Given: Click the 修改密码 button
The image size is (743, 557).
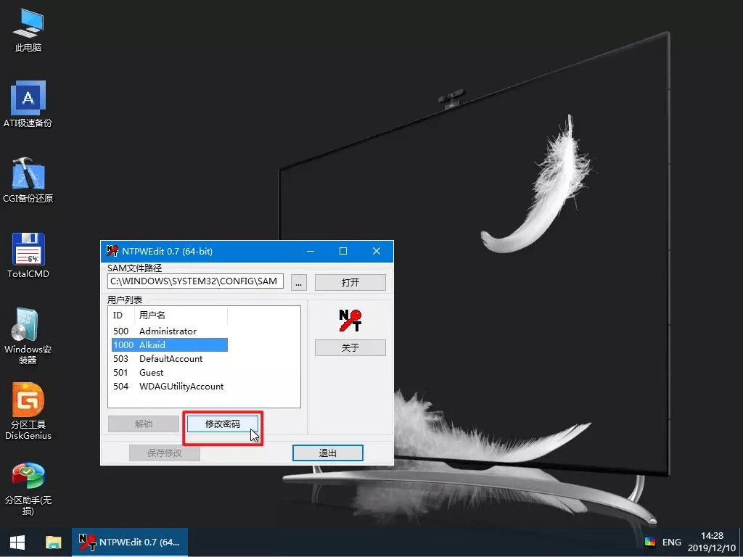Looking at the screenshot, I should (222, 424).
